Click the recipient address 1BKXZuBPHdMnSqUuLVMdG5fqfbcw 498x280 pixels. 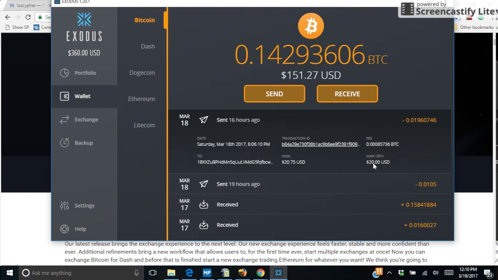pyautogui.click(x=235, y=162)
